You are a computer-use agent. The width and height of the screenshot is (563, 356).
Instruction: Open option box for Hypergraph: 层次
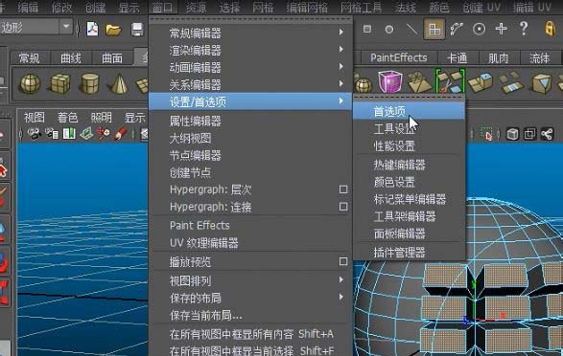click(x=343, y=189)
